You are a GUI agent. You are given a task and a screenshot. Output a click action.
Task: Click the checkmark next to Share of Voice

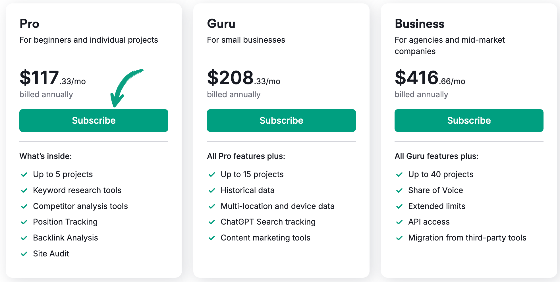click(x=399, y=190)
